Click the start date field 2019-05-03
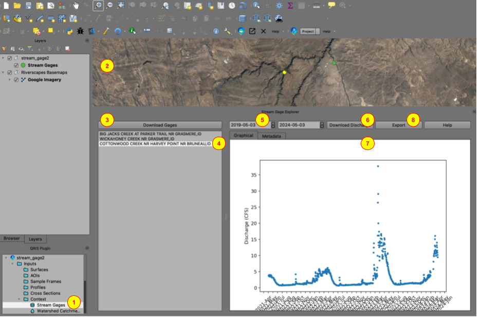 250,125
